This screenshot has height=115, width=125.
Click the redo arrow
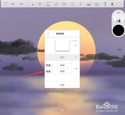click(x=21, y=4)
